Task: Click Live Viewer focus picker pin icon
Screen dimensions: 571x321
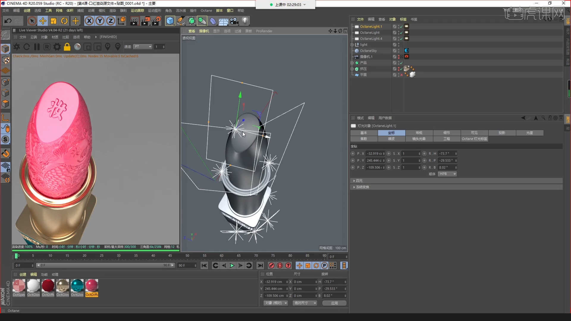Action: pos(108,47)
